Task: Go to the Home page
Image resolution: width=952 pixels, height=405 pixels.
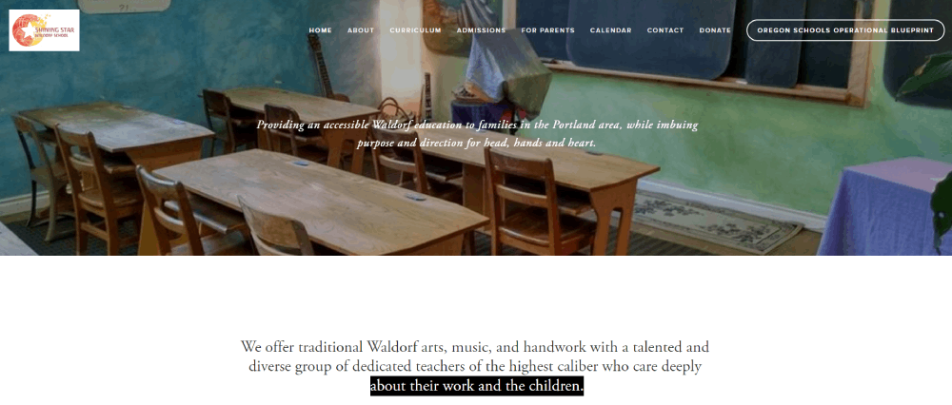Action: (x=320, y=30)
